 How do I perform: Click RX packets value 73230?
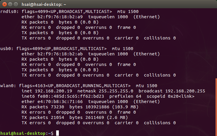tap(57, 107)
